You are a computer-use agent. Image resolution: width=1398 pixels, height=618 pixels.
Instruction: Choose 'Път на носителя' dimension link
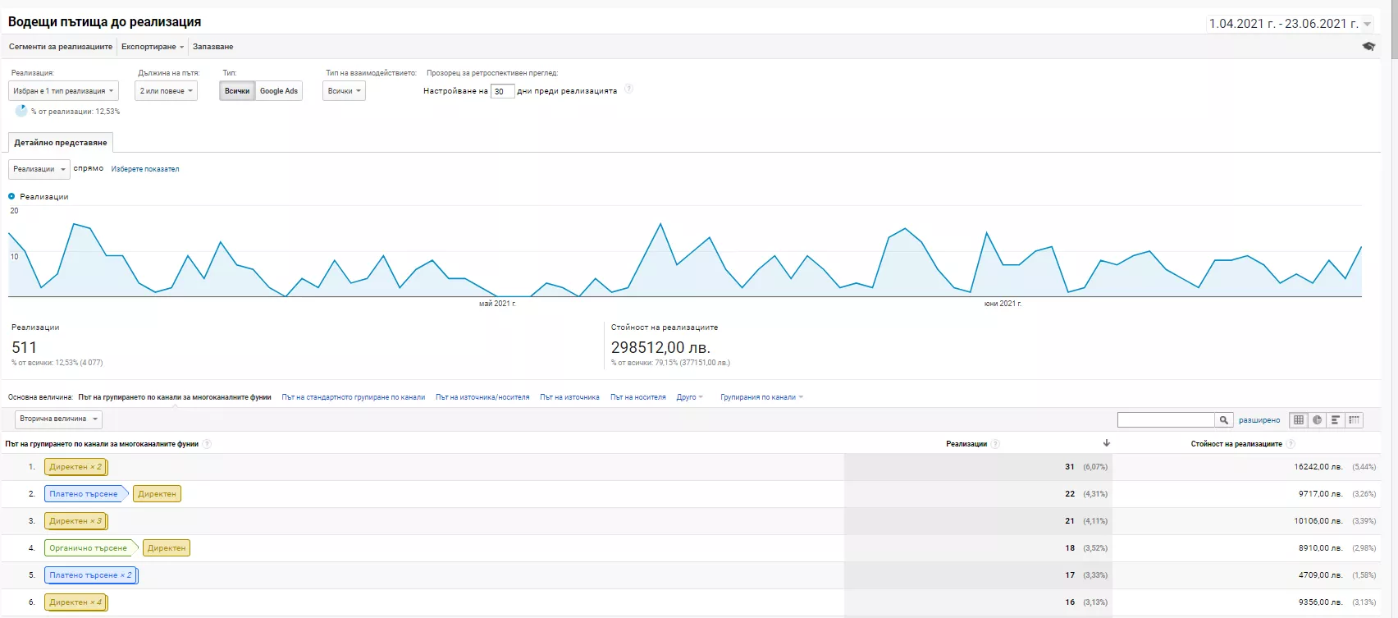tap(638, 397)
